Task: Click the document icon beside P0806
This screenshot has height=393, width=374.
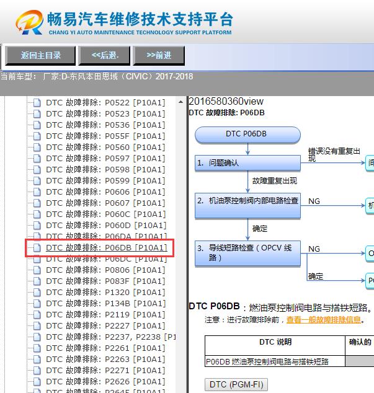Action: coord(37,270)
